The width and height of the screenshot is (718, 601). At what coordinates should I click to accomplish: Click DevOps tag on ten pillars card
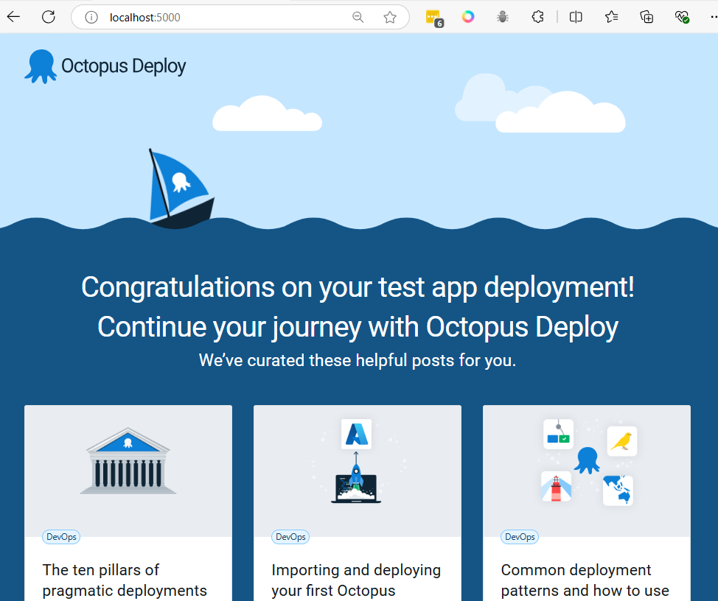61,537
